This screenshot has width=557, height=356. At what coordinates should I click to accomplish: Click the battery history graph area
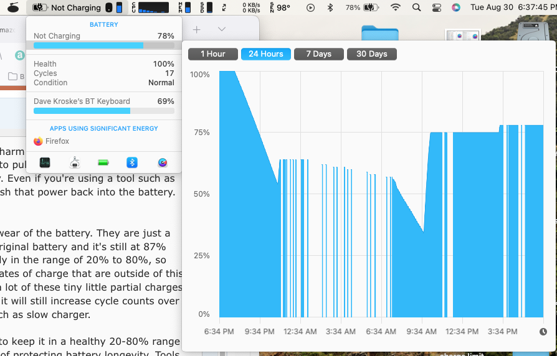tap(381, 194)
